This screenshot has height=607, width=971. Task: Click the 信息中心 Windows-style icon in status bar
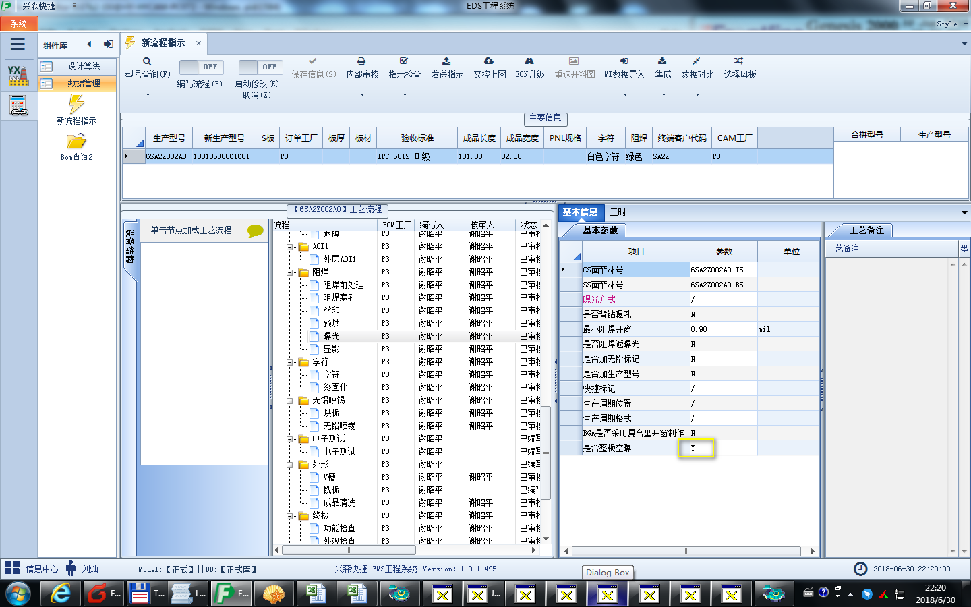tap(12, 568)
